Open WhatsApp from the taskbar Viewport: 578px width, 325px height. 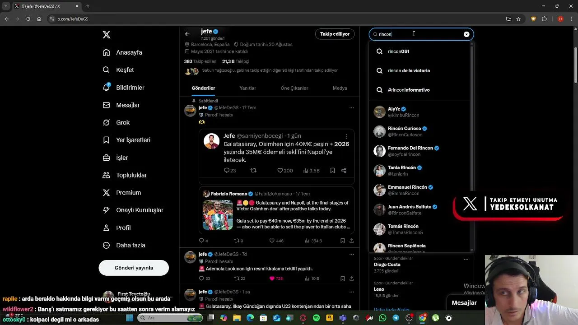click(382, 318)
